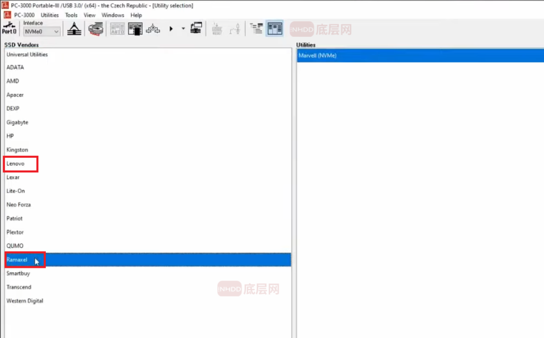Select Patriot vendor

148,218
